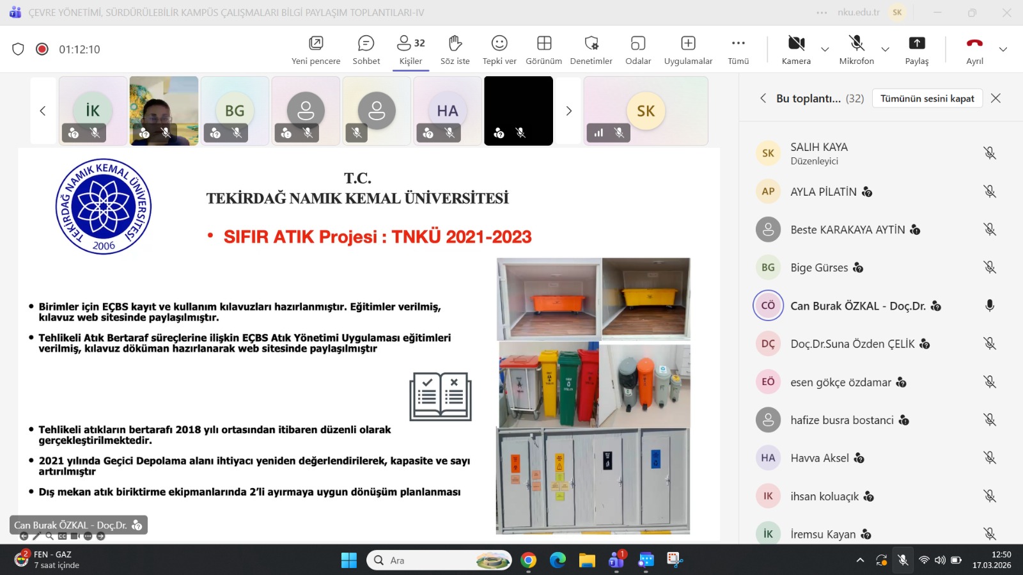Toggle AYLA PİLATİN microphone icon

pyautogui.click(x=990, y=191)
